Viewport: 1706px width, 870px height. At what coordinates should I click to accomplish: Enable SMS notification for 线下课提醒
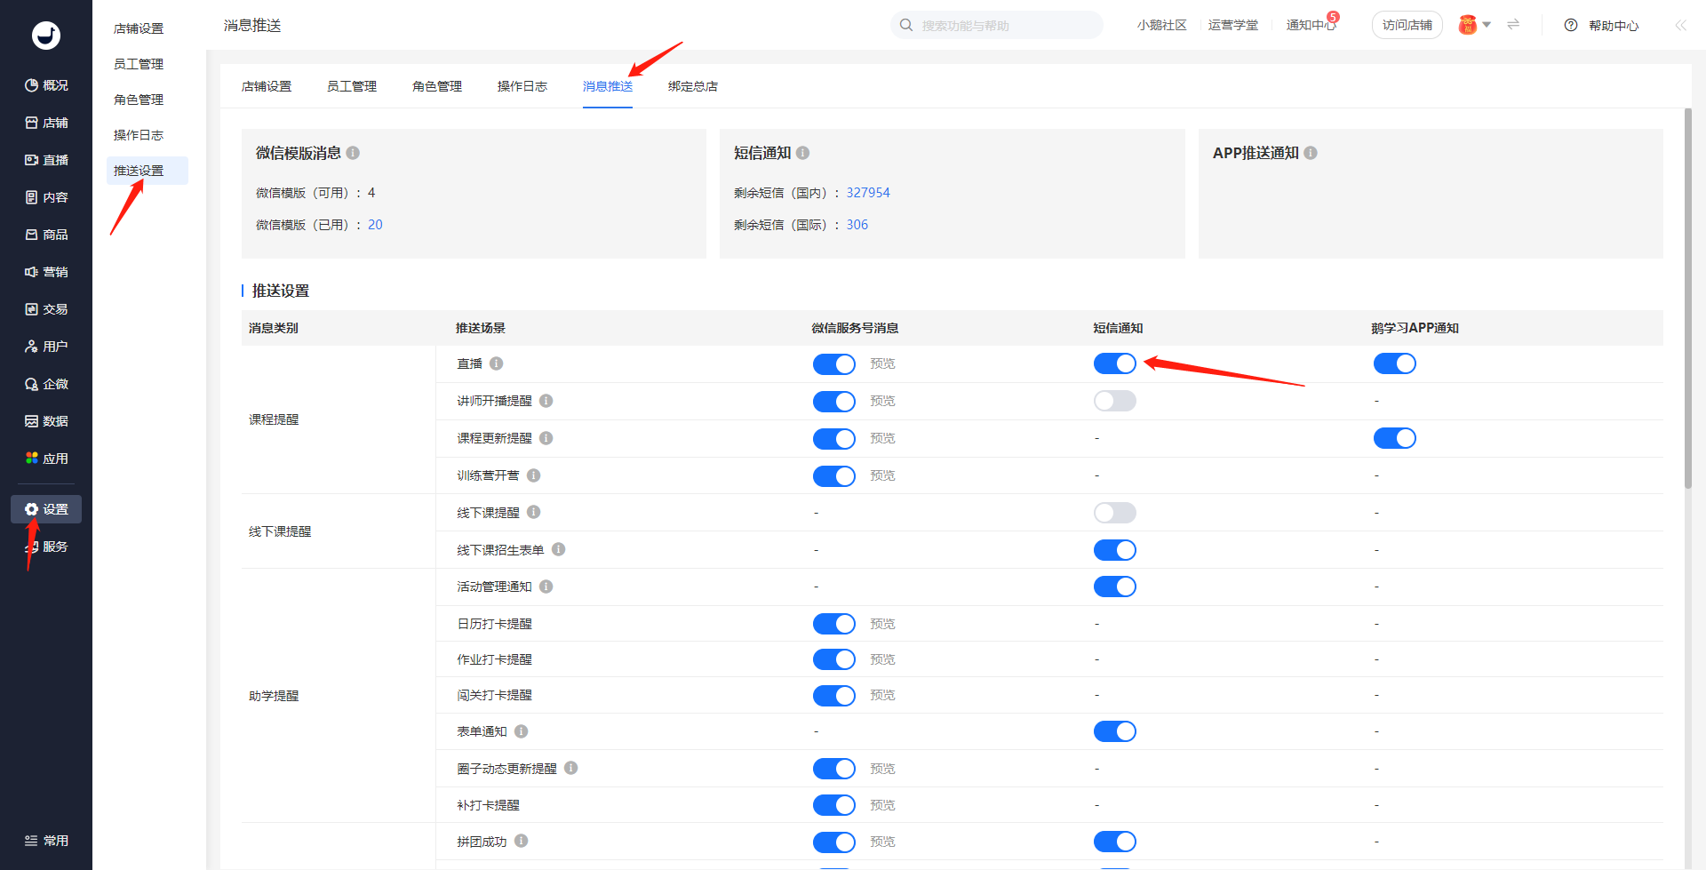[x=1115, y=513]
